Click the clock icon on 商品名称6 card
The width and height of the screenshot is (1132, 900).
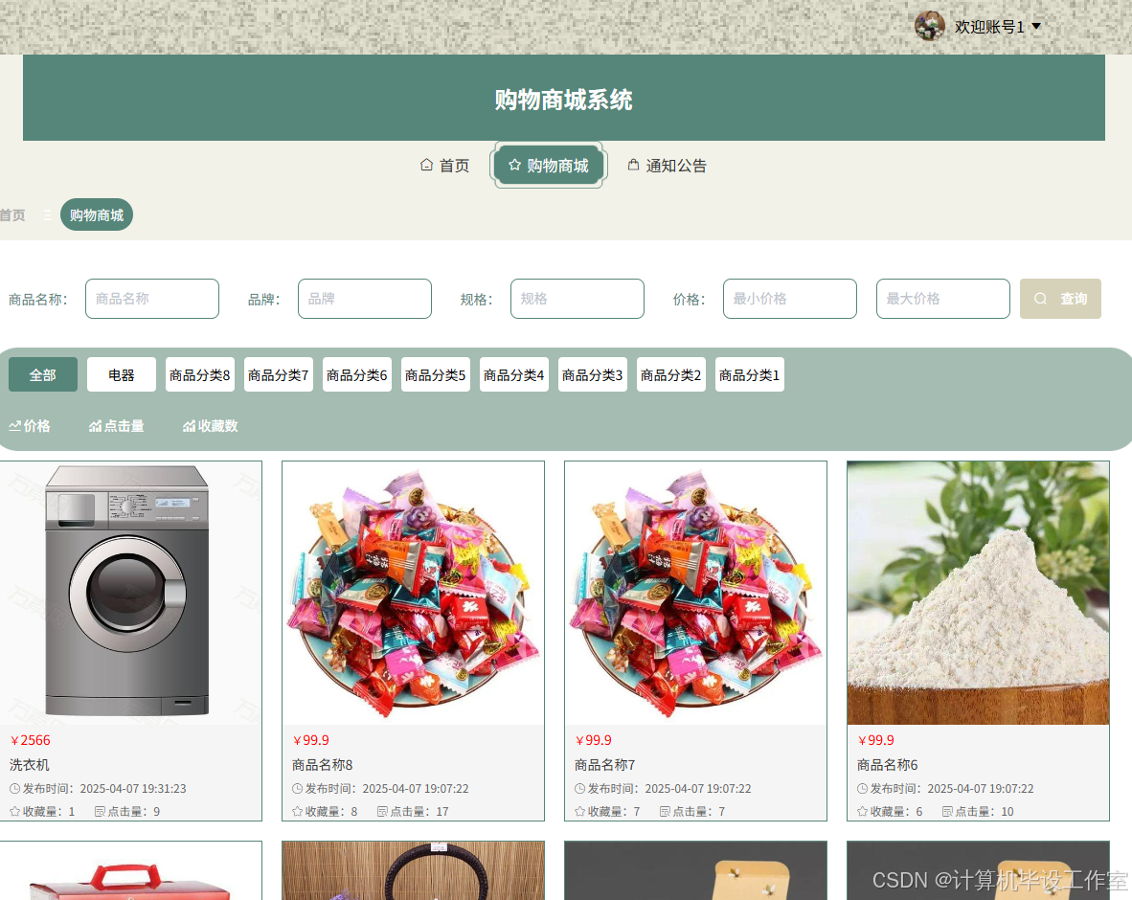point(863,789)
